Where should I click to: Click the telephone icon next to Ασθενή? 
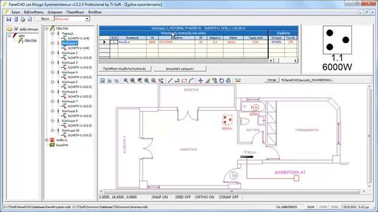pos(52,140)
